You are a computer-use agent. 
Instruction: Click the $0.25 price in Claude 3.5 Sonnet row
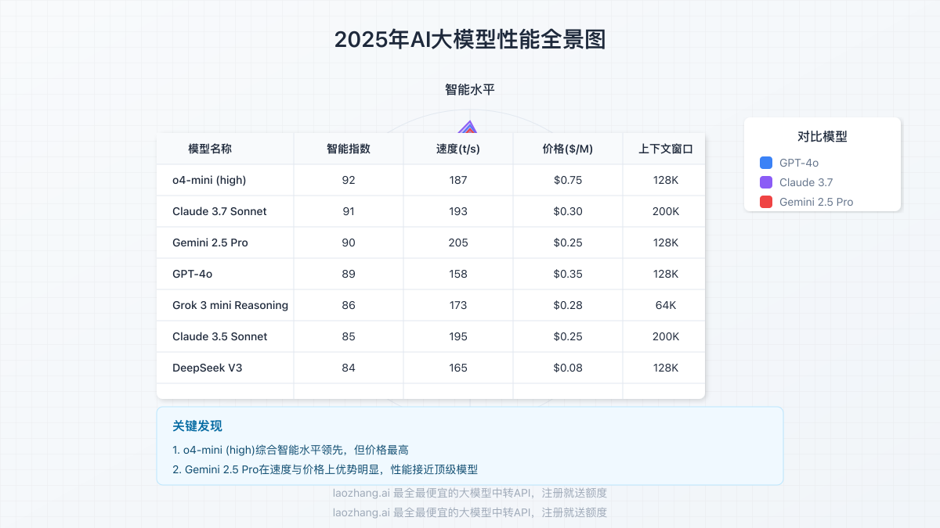coord(568,336)
